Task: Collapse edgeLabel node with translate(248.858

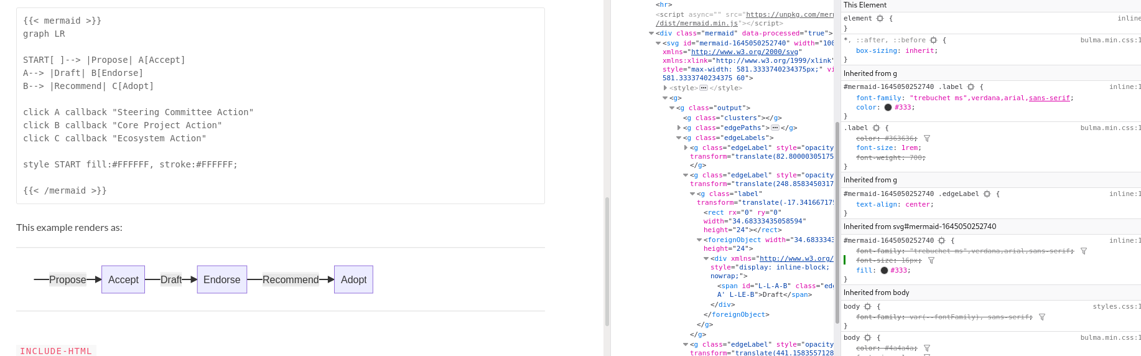Action: tap(686, 176)
